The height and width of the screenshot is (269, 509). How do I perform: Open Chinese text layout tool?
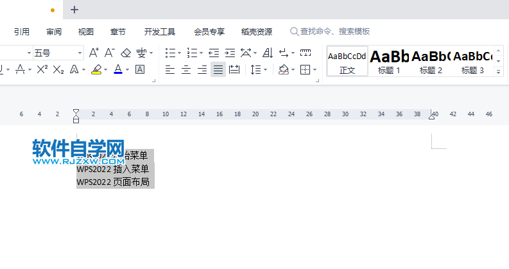246,53
